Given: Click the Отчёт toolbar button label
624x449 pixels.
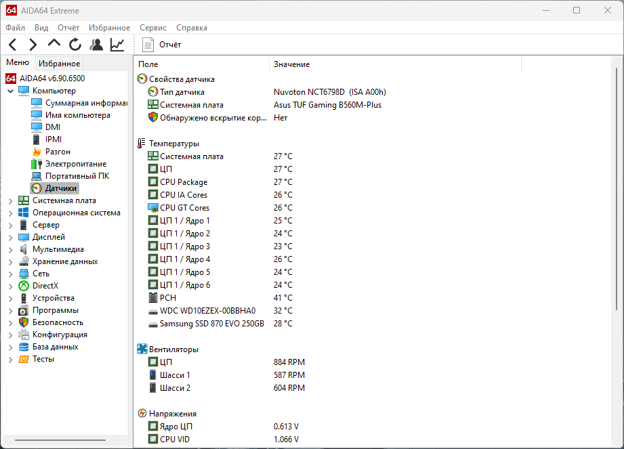Looking at the screenshot, I should click(x=170, y=45).
